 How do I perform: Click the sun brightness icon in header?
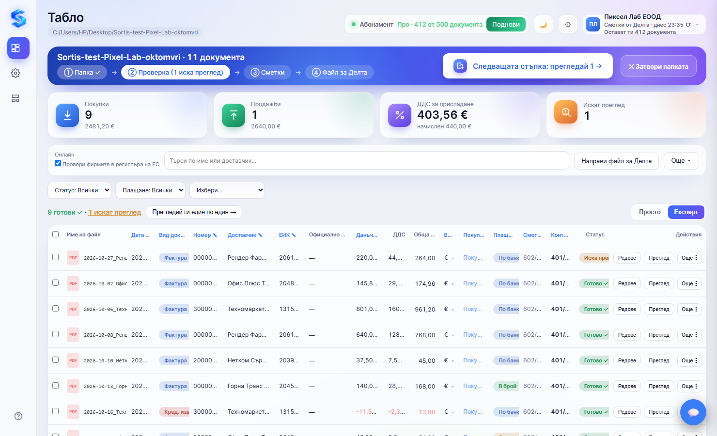pyautogui.click(x=568, y=24)
